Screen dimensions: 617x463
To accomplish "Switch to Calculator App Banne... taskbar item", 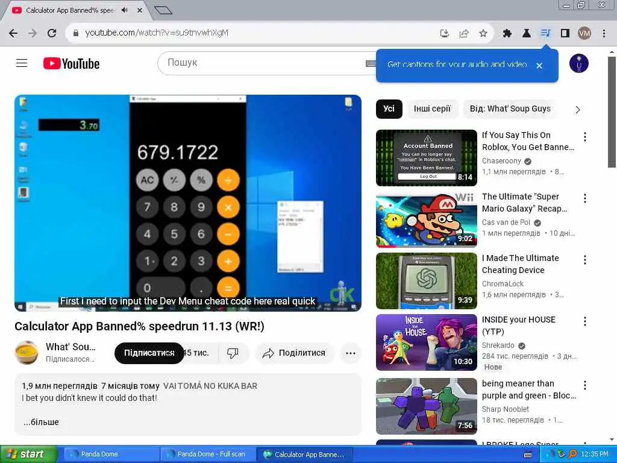I will 304,455.
